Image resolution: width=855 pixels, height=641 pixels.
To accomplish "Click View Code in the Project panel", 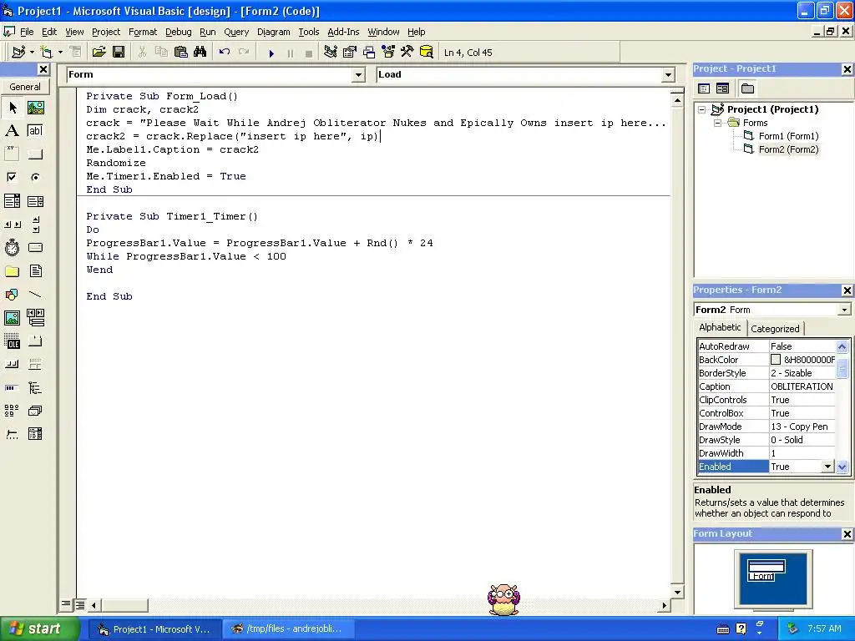I will pyautogui.click(x=704, y=88).
